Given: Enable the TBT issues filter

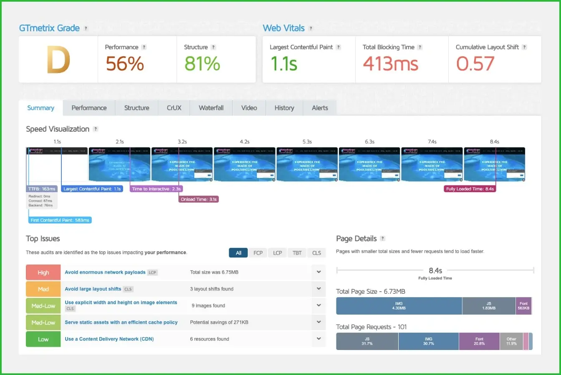Looking at the screenshot, I should click(297, 252).
